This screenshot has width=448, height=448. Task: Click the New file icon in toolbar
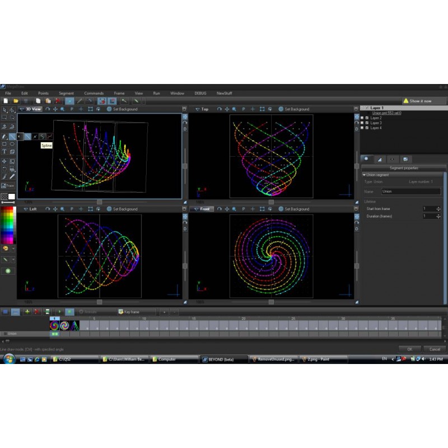coord(5,101)
